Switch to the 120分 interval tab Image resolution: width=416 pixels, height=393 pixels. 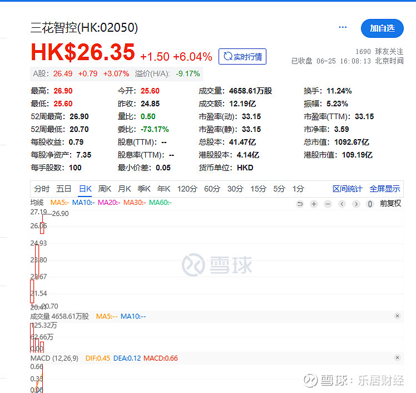[187, 189]
